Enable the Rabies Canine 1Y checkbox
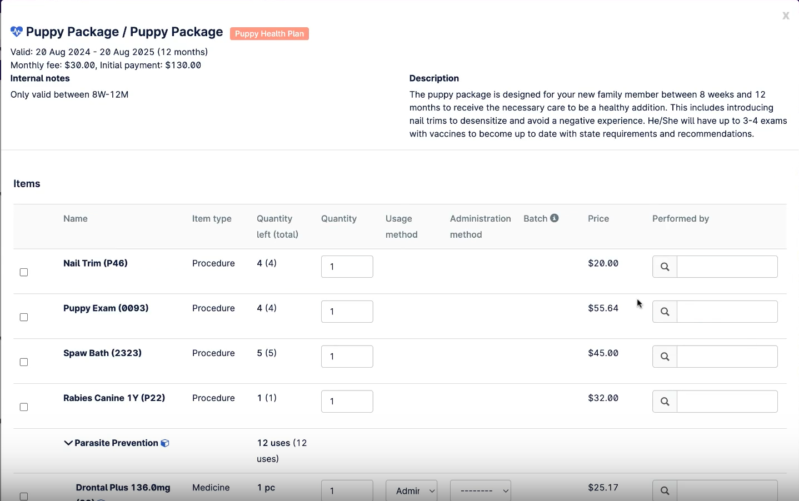The height and width of the screenshot is (501, 799). (x=24, y=407)
